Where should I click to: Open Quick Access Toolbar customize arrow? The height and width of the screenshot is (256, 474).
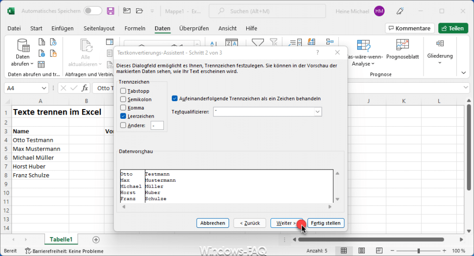click(x=152, y=11)
